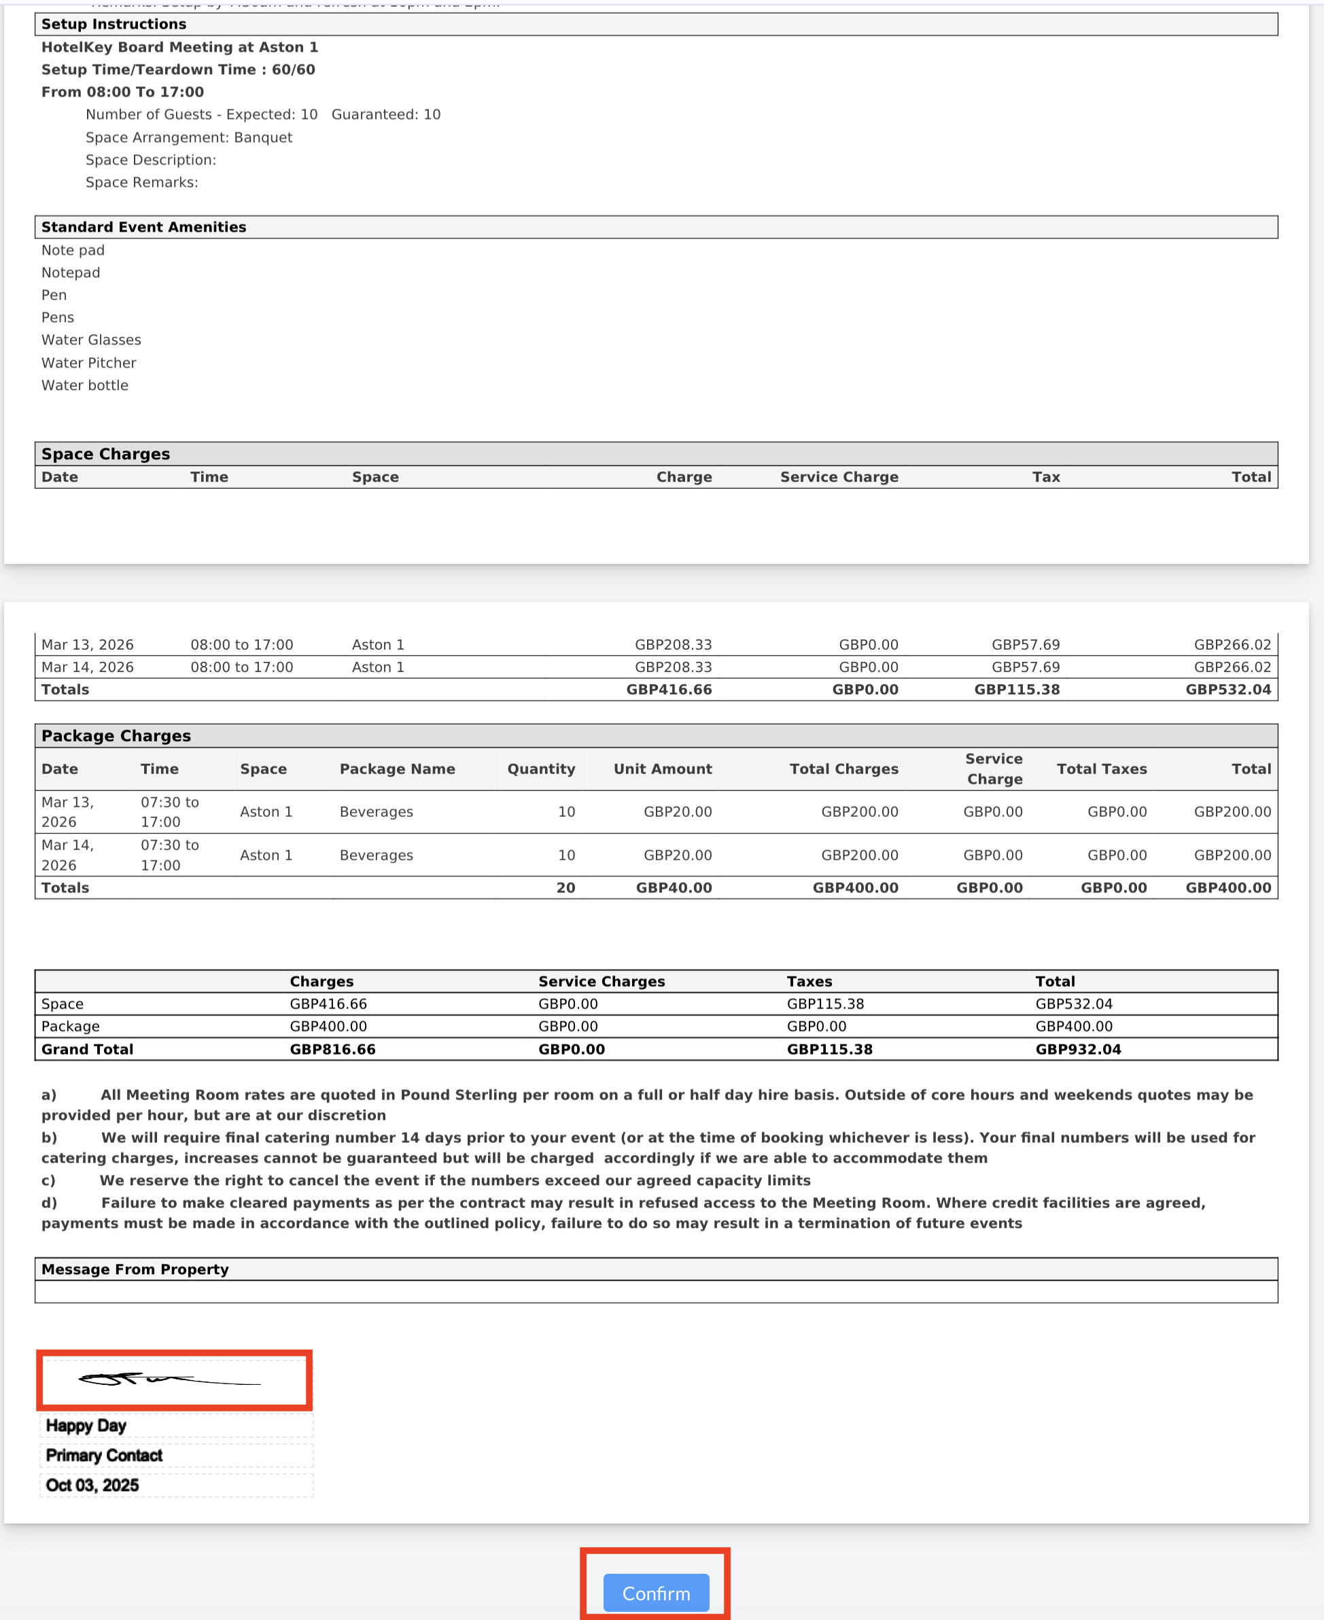Click the Primary Contact title field
Image resolution: width=1324 pixels, height=1620 pixels.
tap(175, 1456)
